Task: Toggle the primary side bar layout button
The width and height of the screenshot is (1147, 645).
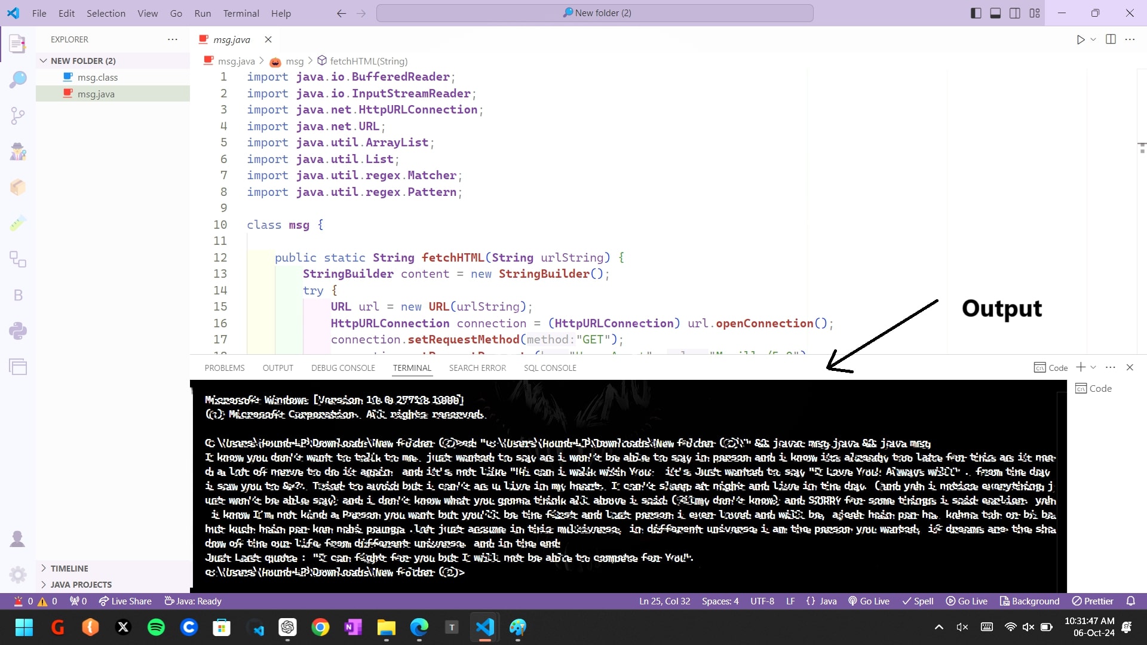Action: [976, 13]
